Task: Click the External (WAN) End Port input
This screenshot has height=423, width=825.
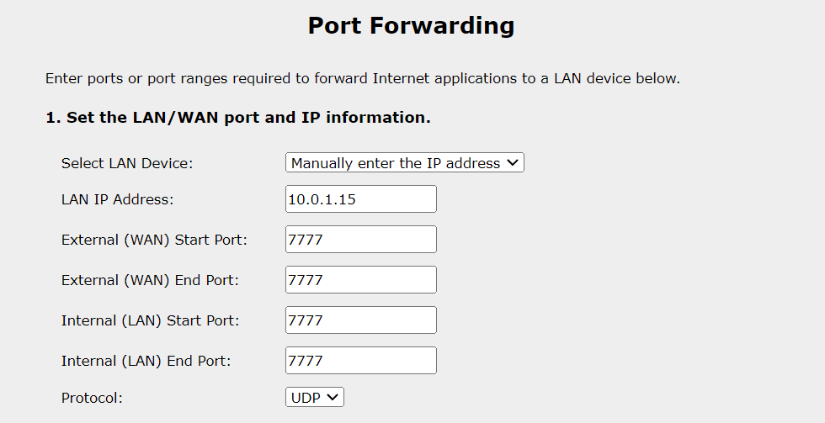Action: [361, 279]
